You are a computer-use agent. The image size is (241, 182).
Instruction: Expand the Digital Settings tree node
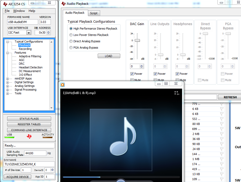(x=7, y=82)
